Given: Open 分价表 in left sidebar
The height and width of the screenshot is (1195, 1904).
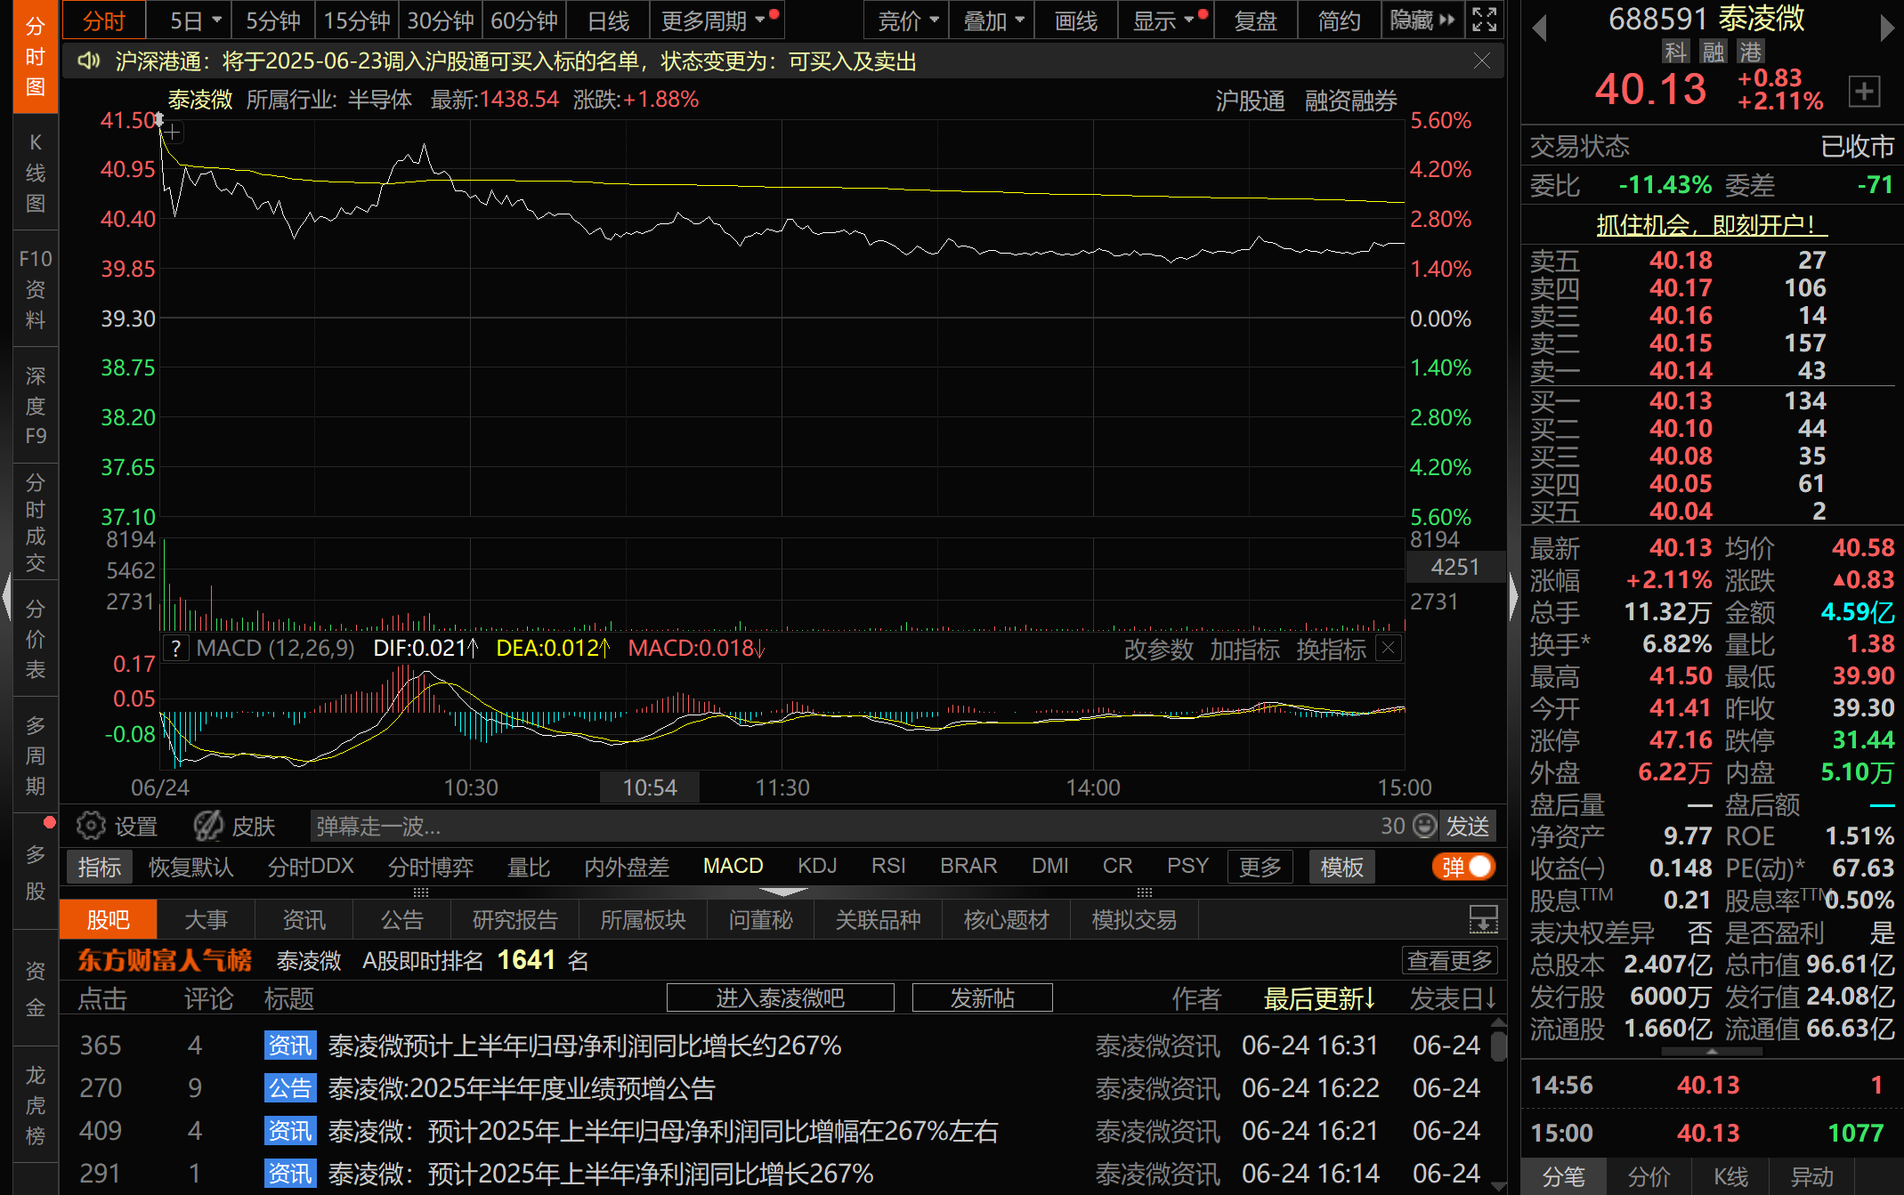Looking at the screenshot, I should [36, 639].
